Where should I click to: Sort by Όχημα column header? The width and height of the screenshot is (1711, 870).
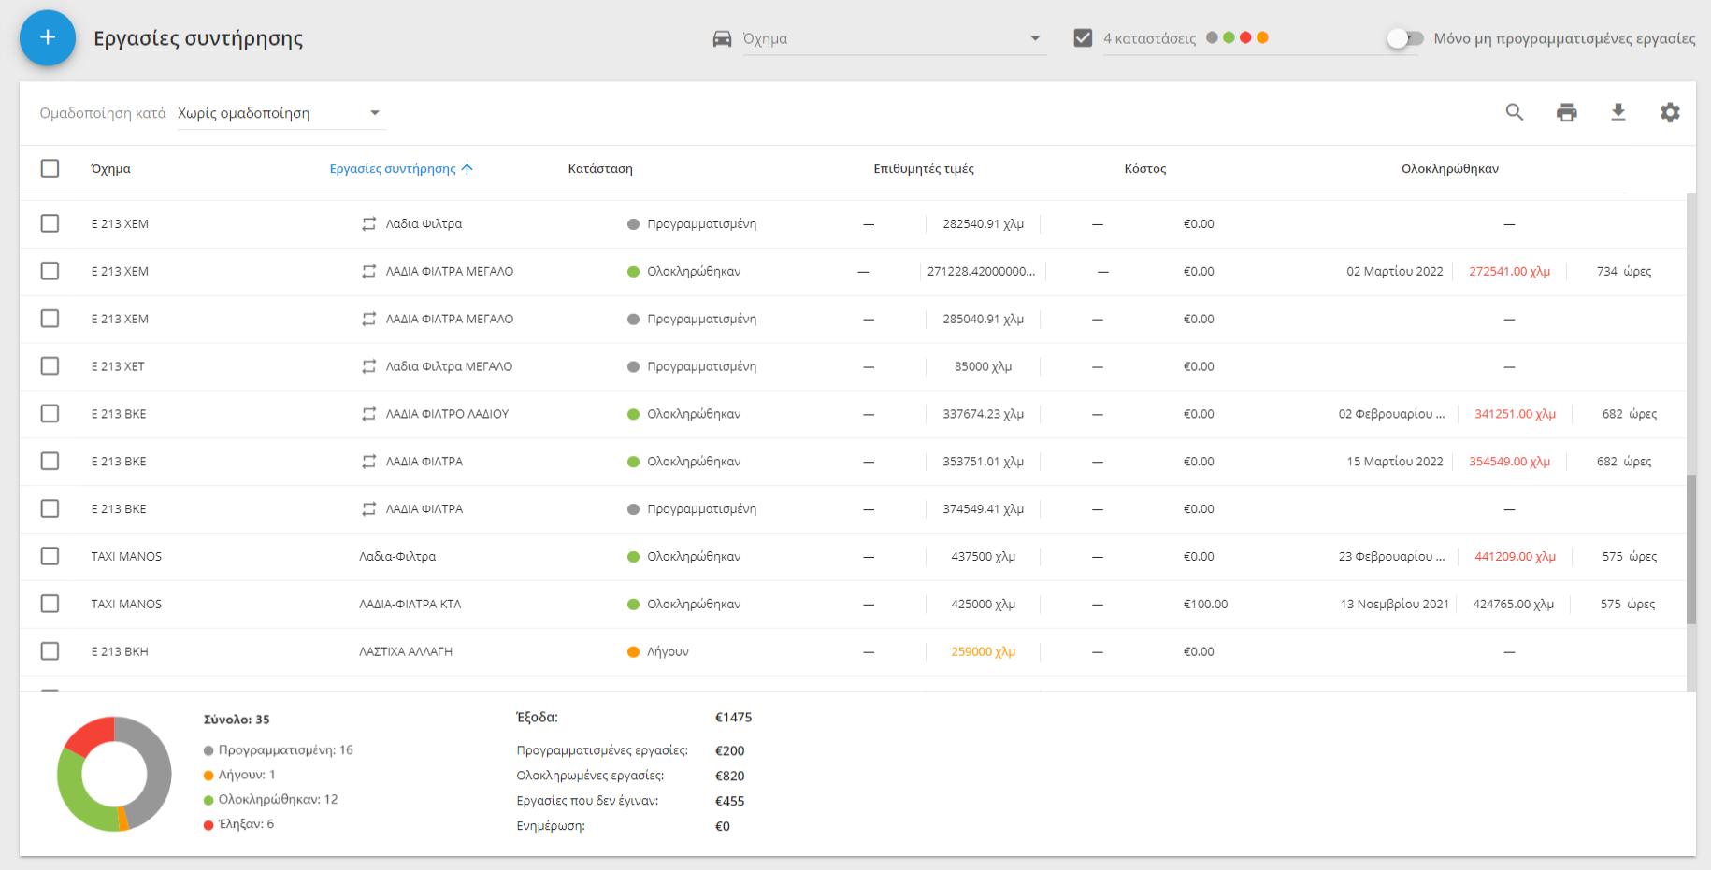[x=110, y=169]
